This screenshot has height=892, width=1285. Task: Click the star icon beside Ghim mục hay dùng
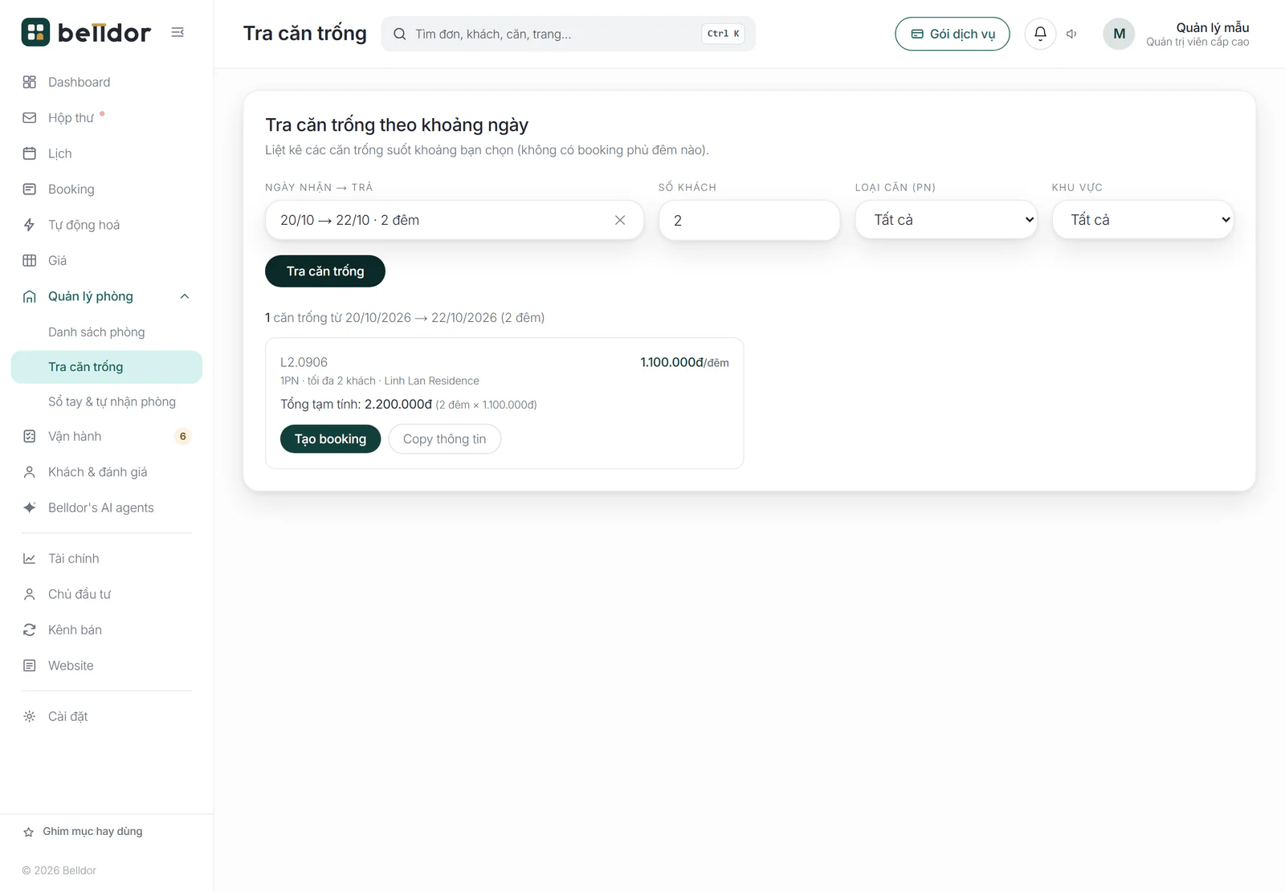point(29,832)
